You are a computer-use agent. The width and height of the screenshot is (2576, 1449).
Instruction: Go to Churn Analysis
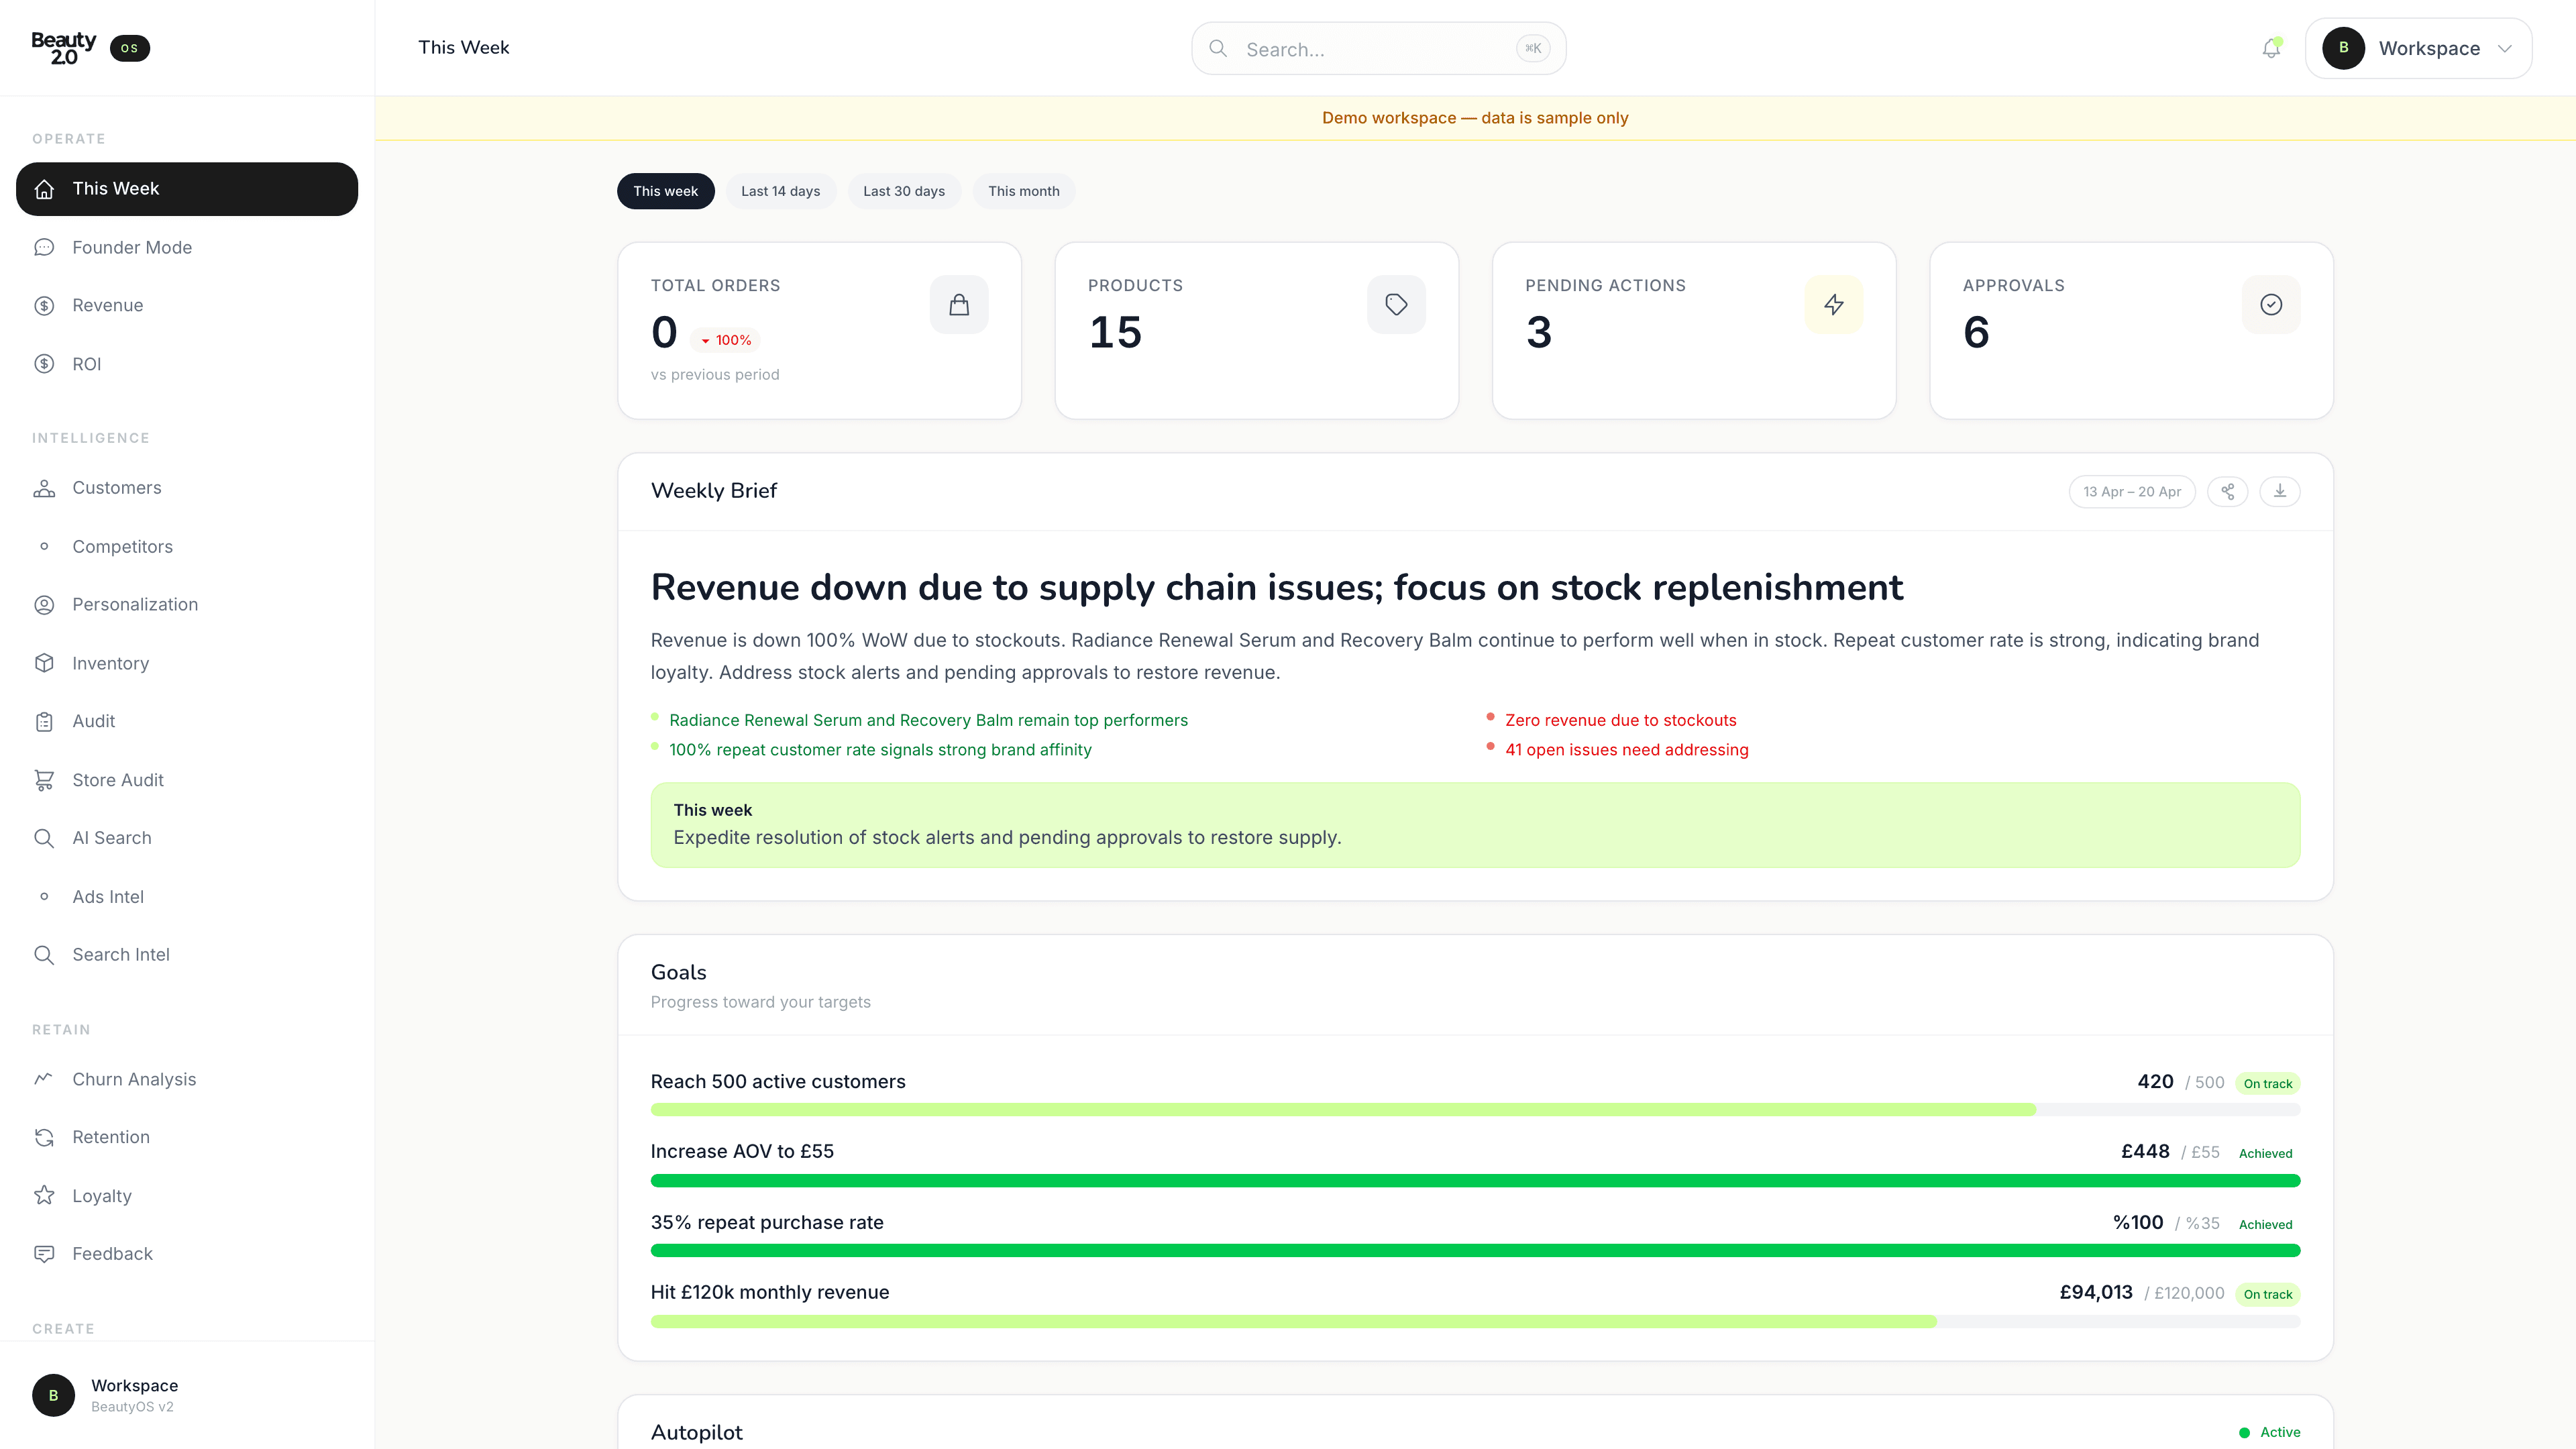(x=187, y=1079)
